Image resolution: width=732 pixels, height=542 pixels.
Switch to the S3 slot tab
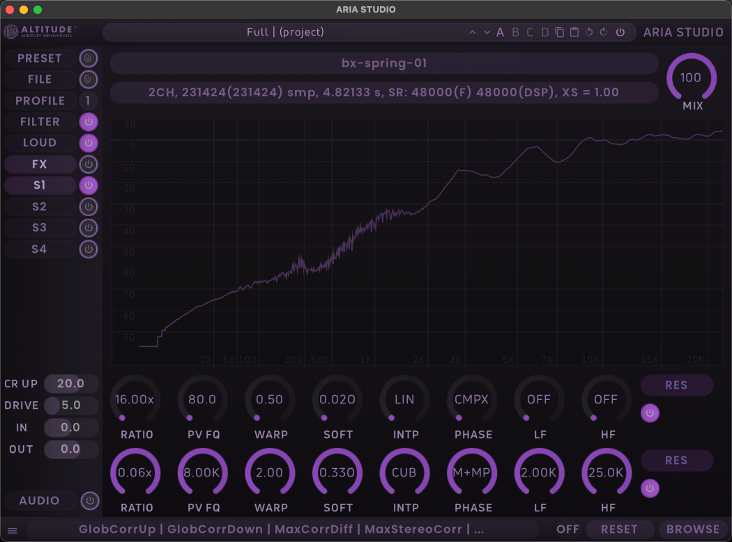[x=40, y=228]
